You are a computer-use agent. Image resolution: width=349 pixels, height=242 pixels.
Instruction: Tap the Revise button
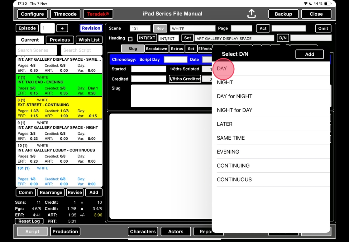pos(75,193)
